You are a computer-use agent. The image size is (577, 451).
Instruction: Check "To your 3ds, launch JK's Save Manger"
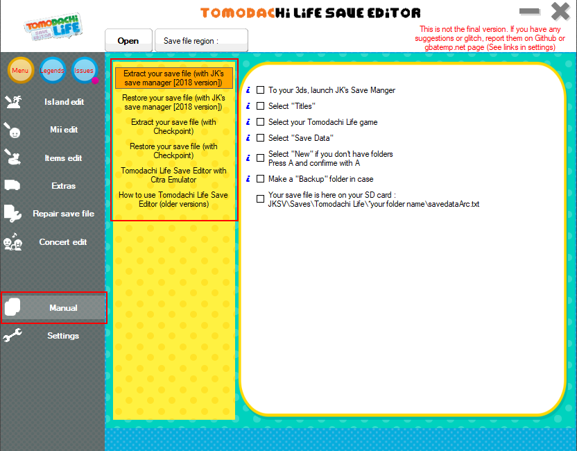coord(260,90)
